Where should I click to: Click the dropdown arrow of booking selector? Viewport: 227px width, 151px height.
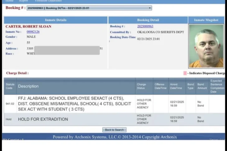pos(150,8)
